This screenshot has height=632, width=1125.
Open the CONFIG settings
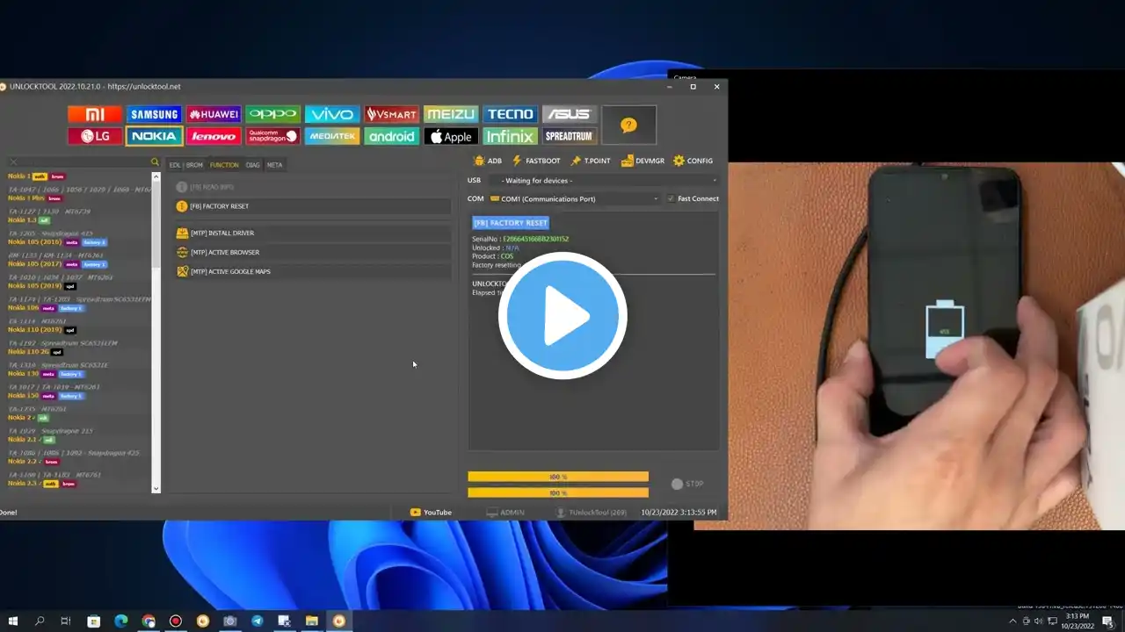pos(693,161)
